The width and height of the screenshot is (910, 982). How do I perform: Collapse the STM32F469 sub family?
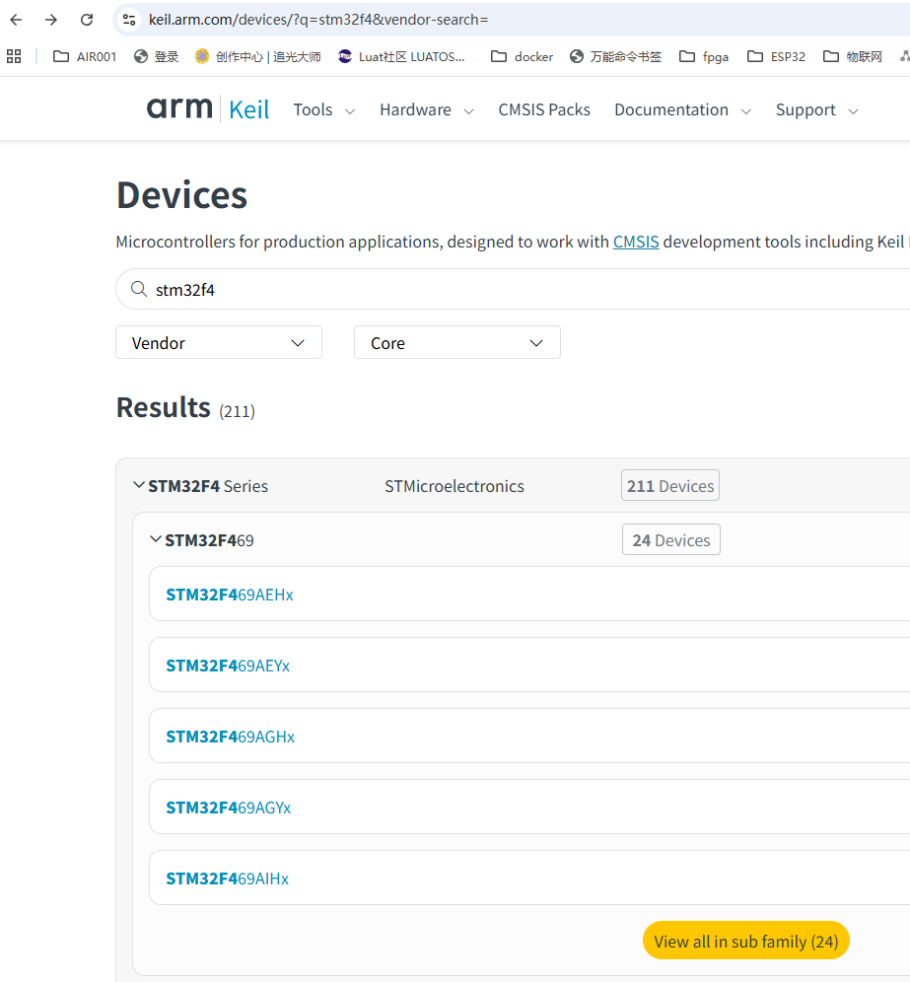tap(156, 539)
